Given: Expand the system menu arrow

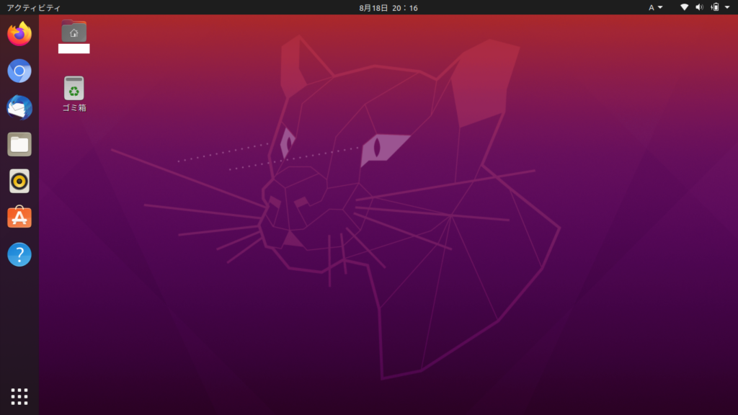Looking at the screenshot, I should point(727,7).
